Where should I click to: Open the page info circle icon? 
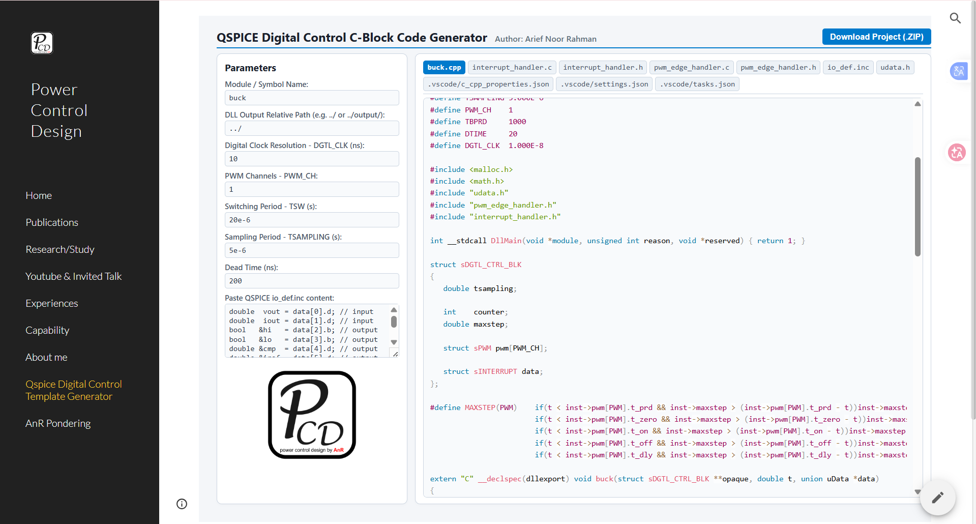coord(182,504)
